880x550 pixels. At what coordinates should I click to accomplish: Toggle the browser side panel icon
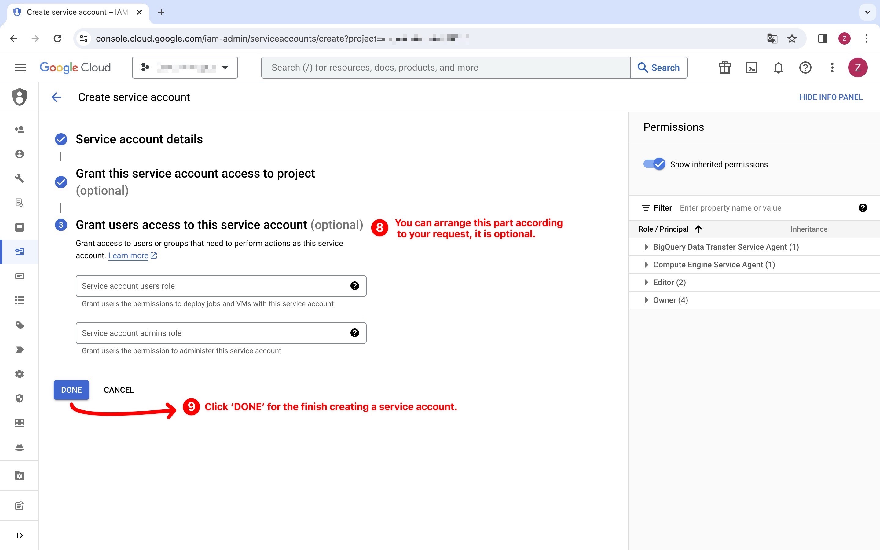tap(822, 38)
